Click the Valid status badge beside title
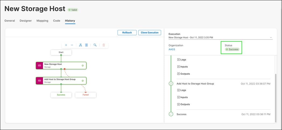The height and width of the screenshot is (130, 282). [73, 10]
